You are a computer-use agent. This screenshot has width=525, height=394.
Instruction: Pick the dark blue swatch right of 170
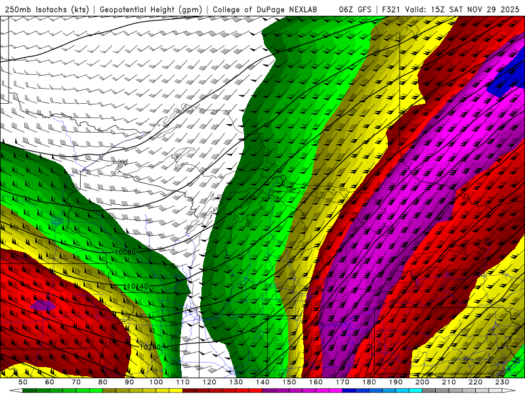tap(349, 391)
